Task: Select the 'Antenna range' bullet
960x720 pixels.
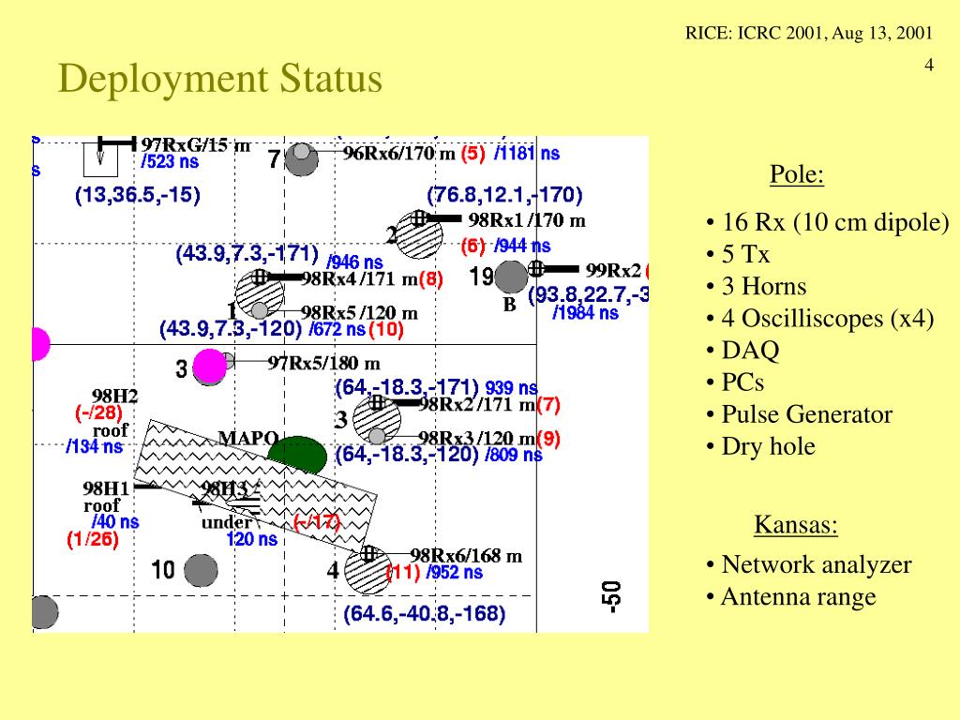Action: pos(799,596)
